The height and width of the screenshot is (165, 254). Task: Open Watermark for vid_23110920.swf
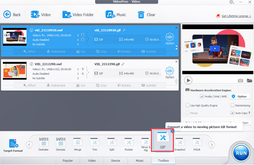pos(56,52)
